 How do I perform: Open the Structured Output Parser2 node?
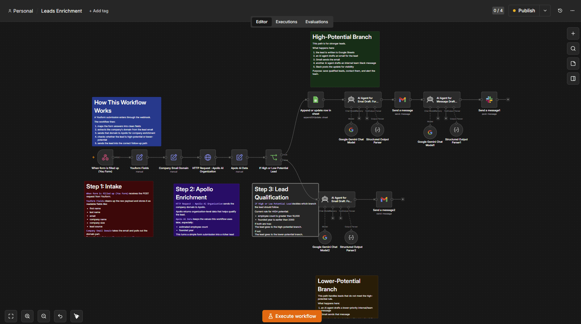click(351, 237)
